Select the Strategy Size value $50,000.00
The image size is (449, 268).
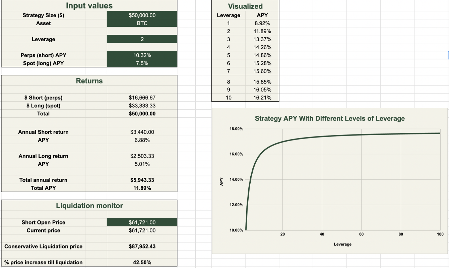point(142,15)
